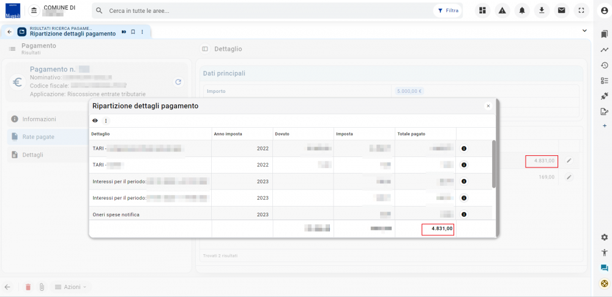This screenshot has width=612, height=297.
Task: Toggle the Dettaglio side panel icon
Action: (x=204, y=49)
